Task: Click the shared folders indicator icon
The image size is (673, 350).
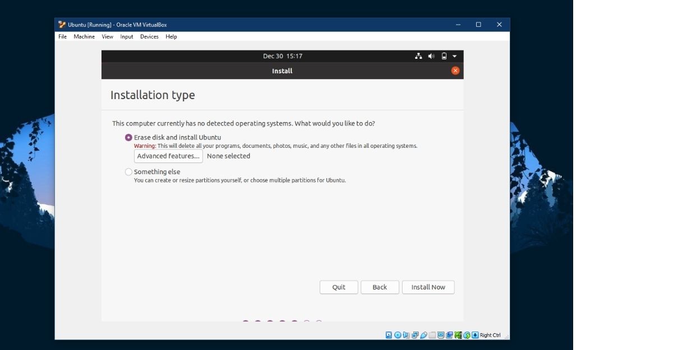Action: point(432,335)
